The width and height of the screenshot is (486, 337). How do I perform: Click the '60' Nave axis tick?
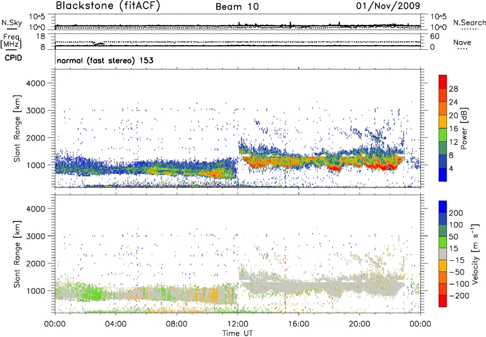434,36
